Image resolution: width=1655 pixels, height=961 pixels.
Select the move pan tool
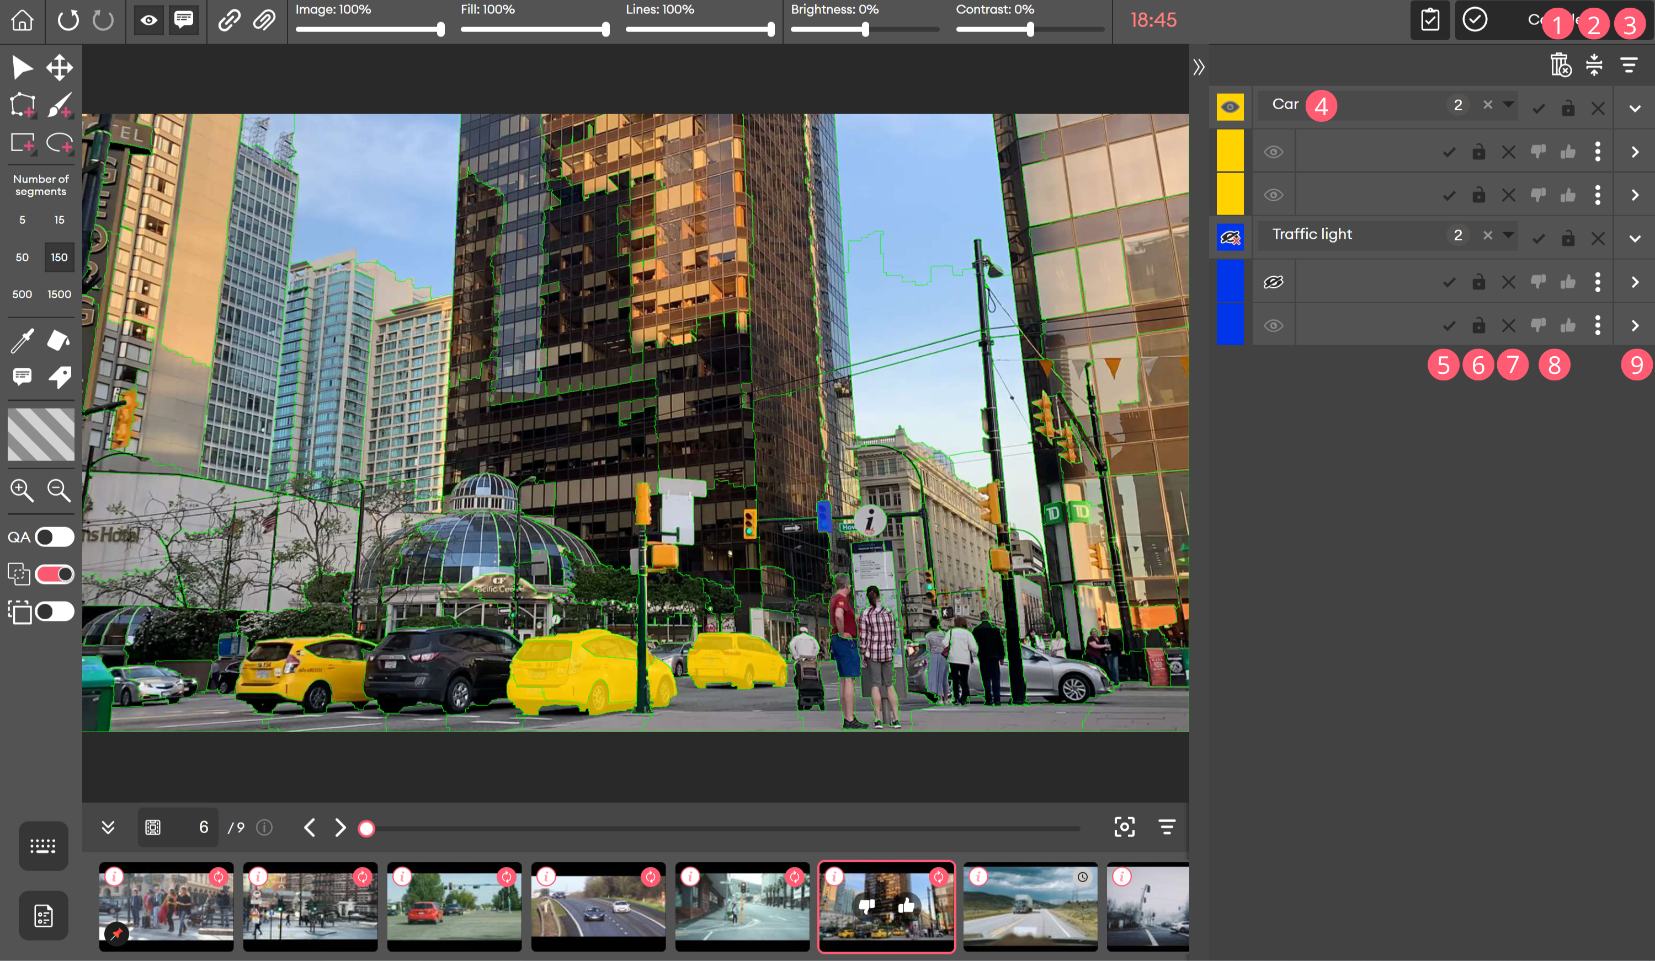coord(59,67)
